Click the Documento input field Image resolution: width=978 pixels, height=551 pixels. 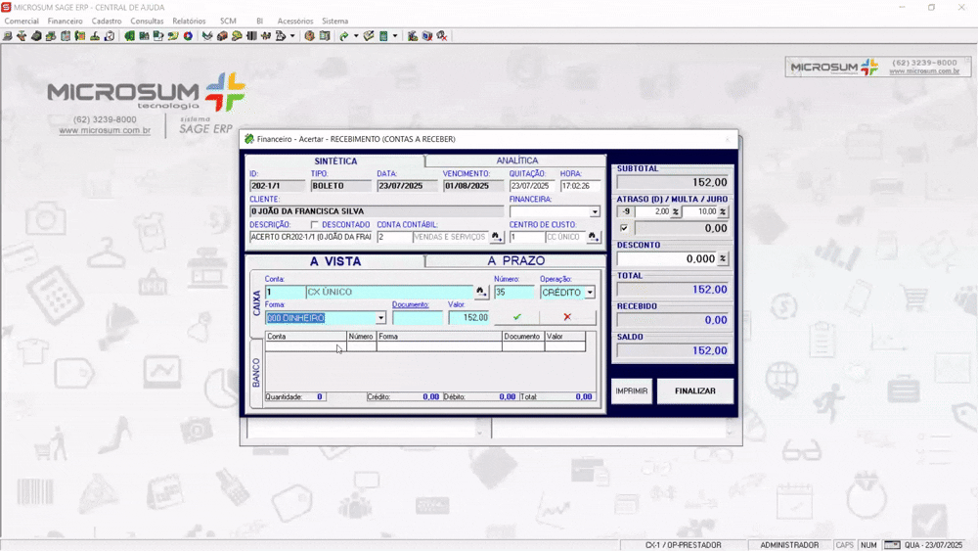pos(418,318)
